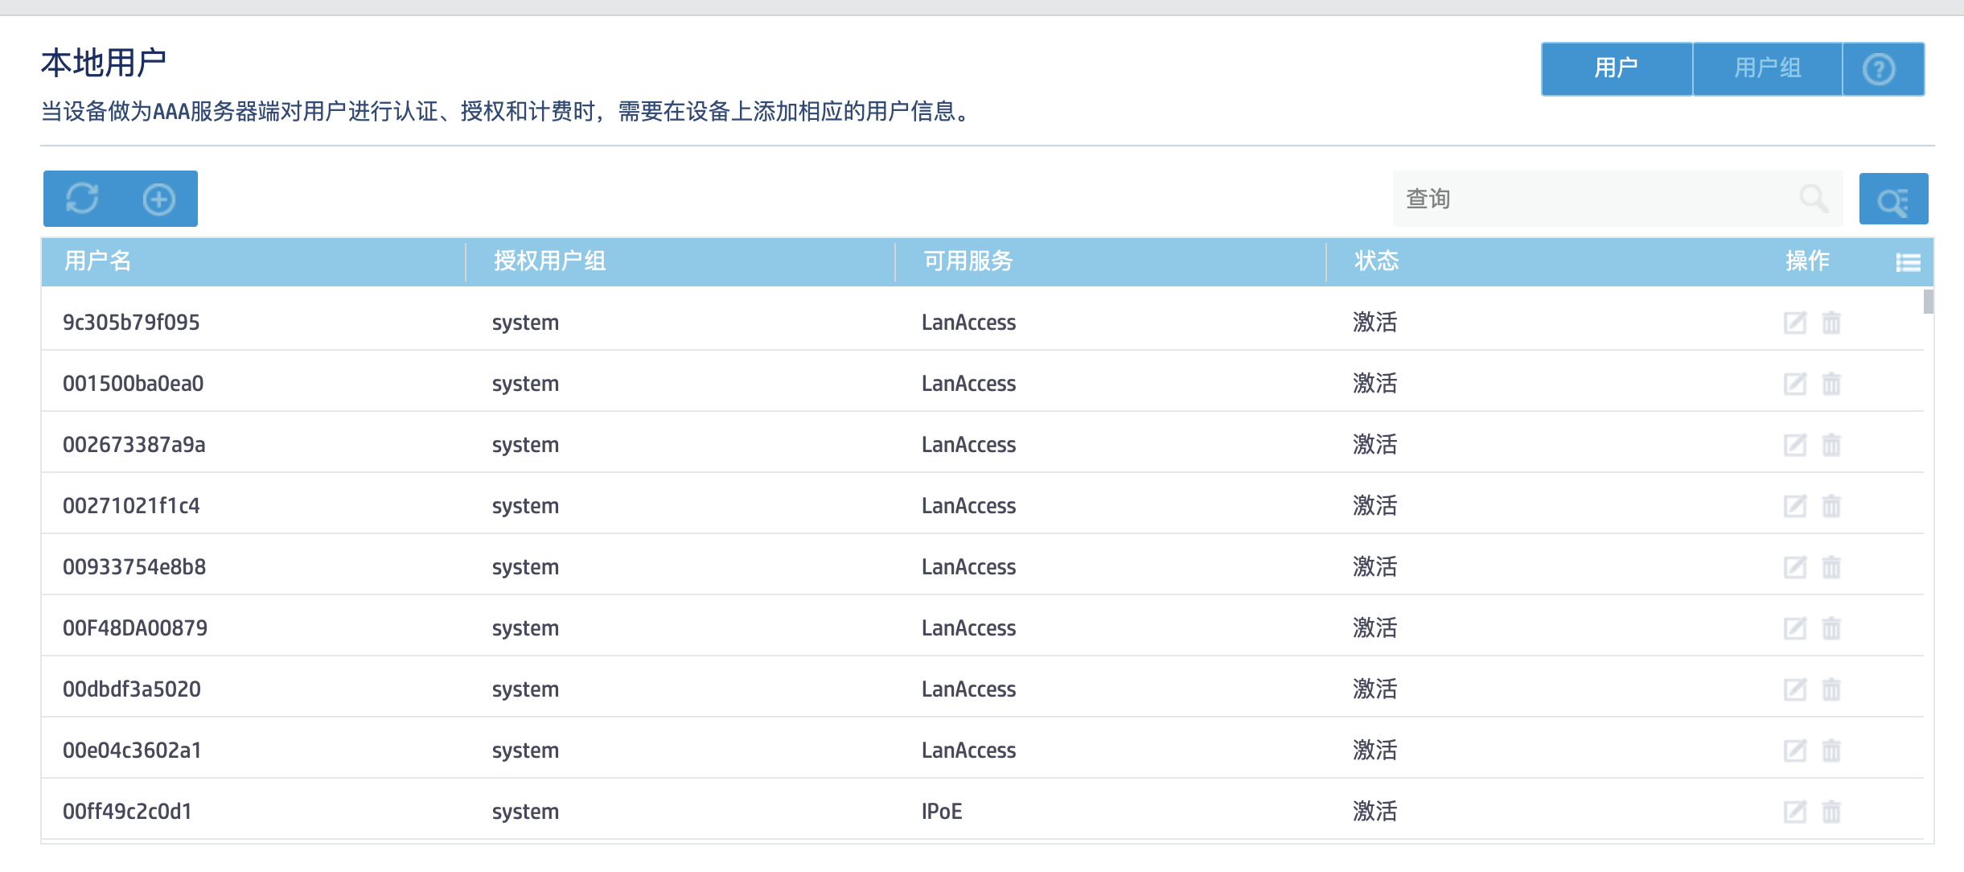
Task: Switch to the 用户 tab
Action: pos(1616,69)
